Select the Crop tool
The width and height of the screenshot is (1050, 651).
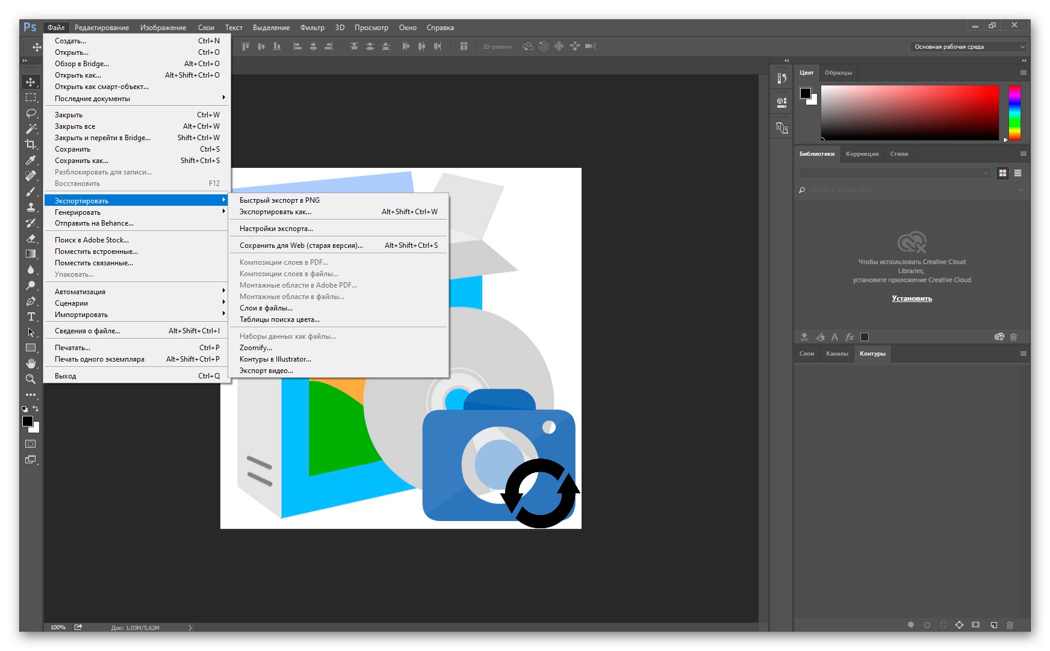(31, 144)
